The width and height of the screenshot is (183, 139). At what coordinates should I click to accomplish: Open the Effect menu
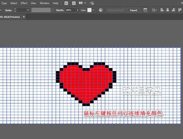pyautogui.click(x=24, y=3)
